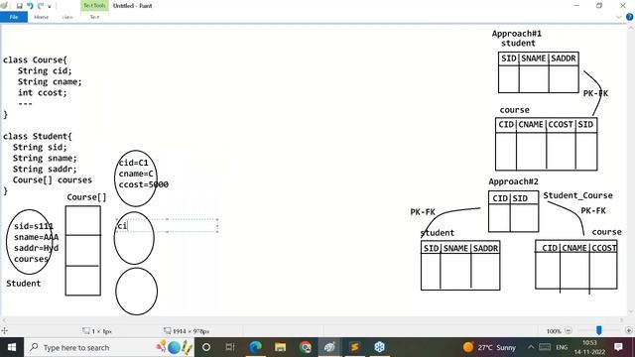Image resolution: width=635 pixels, height=357 pixels.
Task: Click the "Approach#1" label on canvas
Action: [517, 34]
